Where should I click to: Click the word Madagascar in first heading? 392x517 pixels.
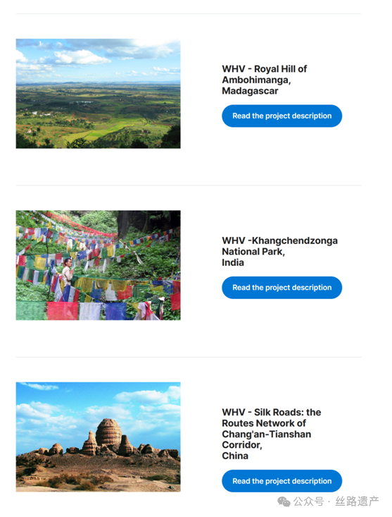click(x=250, y=91)
